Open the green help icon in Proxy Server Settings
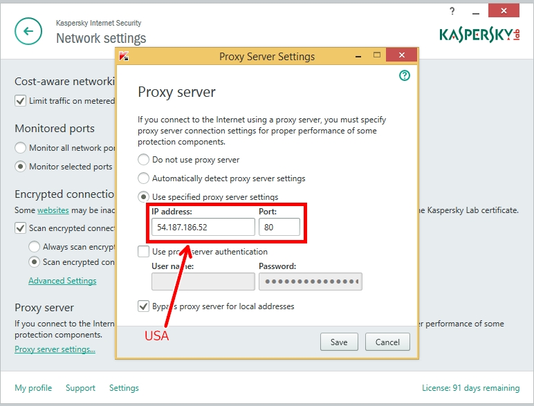This screenshot has width=534, height=406. [405, 75]
